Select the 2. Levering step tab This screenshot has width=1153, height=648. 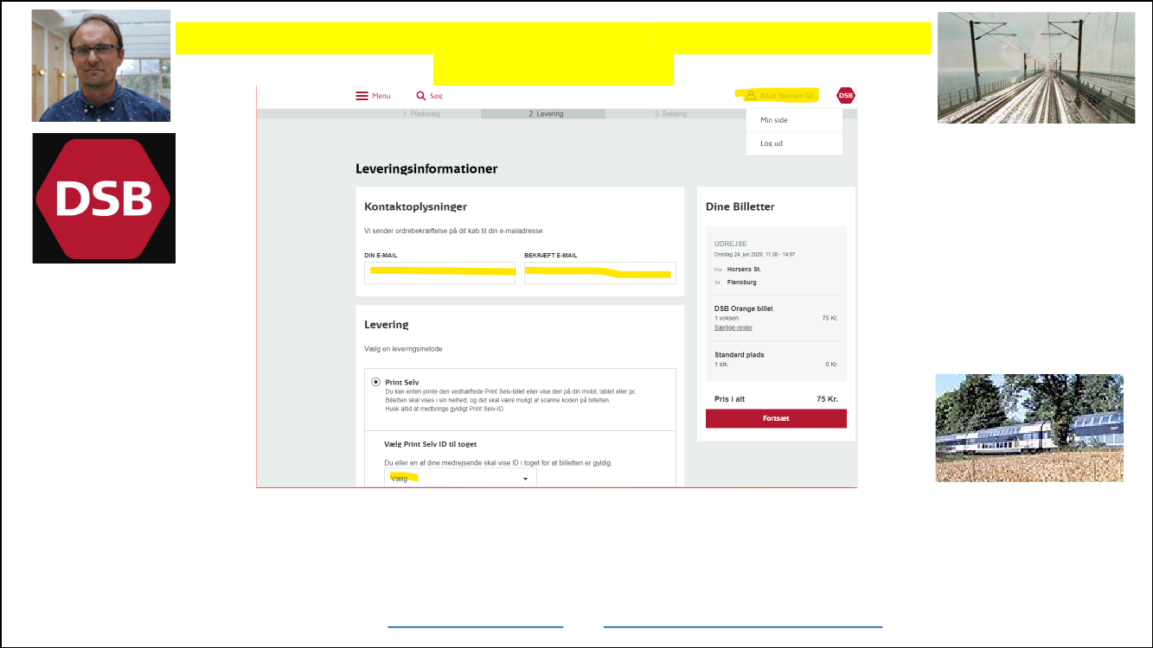pyautogui.click(x=545, y=114)
